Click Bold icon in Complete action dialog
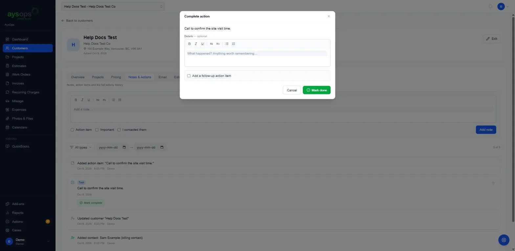The width and height of the screenshot is (515, 251). (x=190, y=44)
